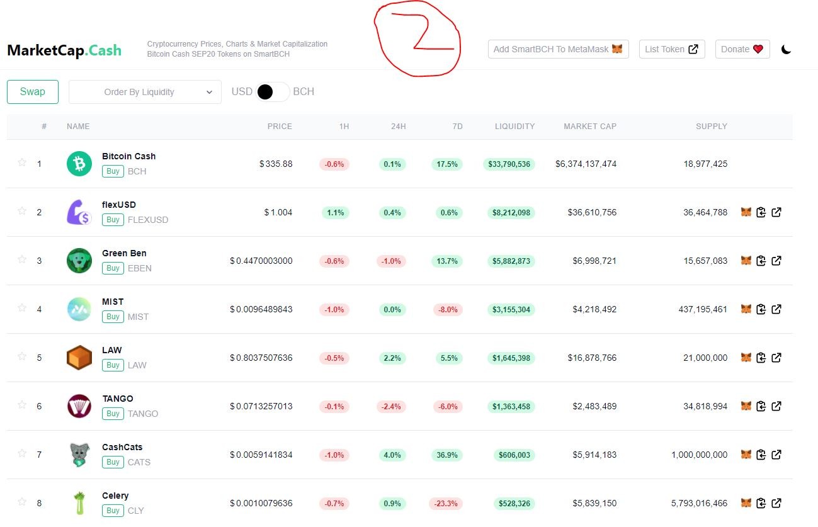
Task: Switch price display between USD and BCH
Action: click(x=273, y=92)
